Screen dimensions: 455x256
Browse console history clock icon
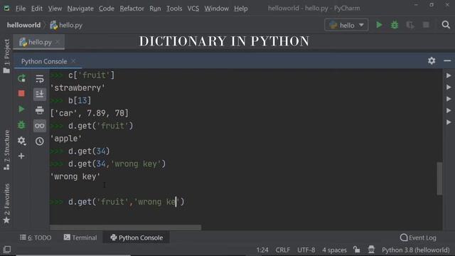coord(40,142)
